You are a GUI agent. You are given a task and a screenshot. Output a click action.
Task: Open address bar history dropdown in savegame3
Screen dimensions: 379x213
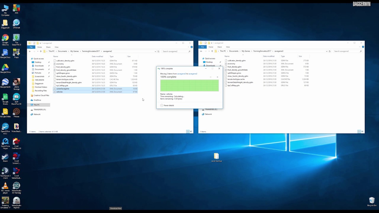327,51
